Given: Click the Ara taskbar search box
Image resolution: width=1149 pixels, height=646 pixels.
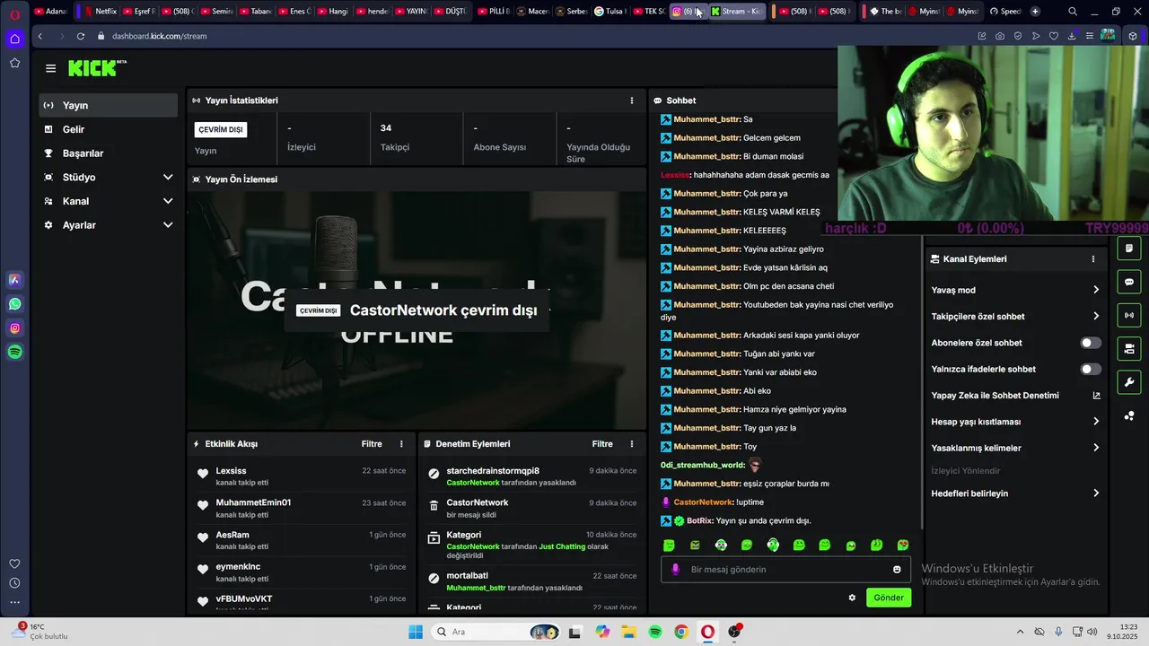Looking at the screenshot, I should pyautogui.click(x=496, y=632).
